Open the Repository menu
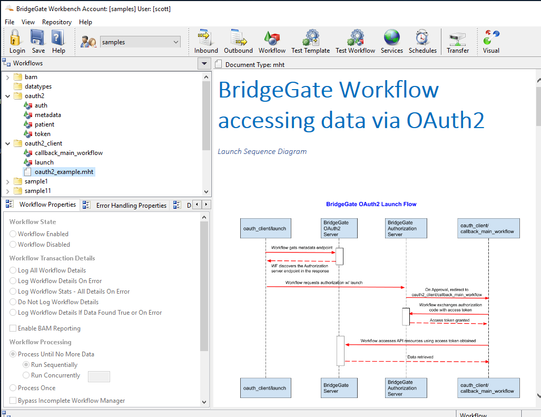The height and width of the screenshot is (417, 541). 56,22
